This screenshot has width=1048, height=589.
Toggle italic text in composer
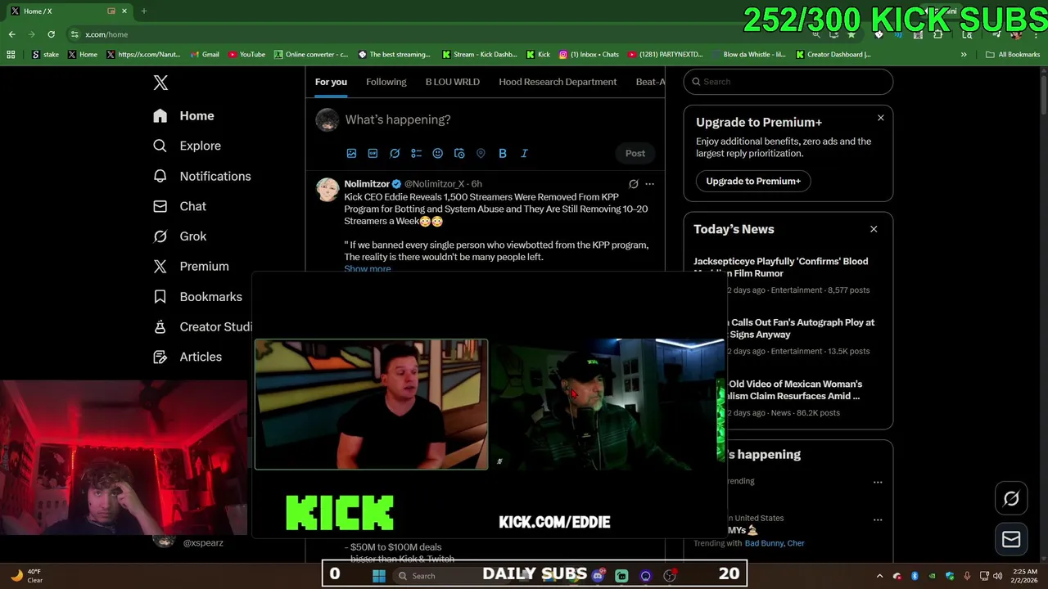[x=524, y=153]
